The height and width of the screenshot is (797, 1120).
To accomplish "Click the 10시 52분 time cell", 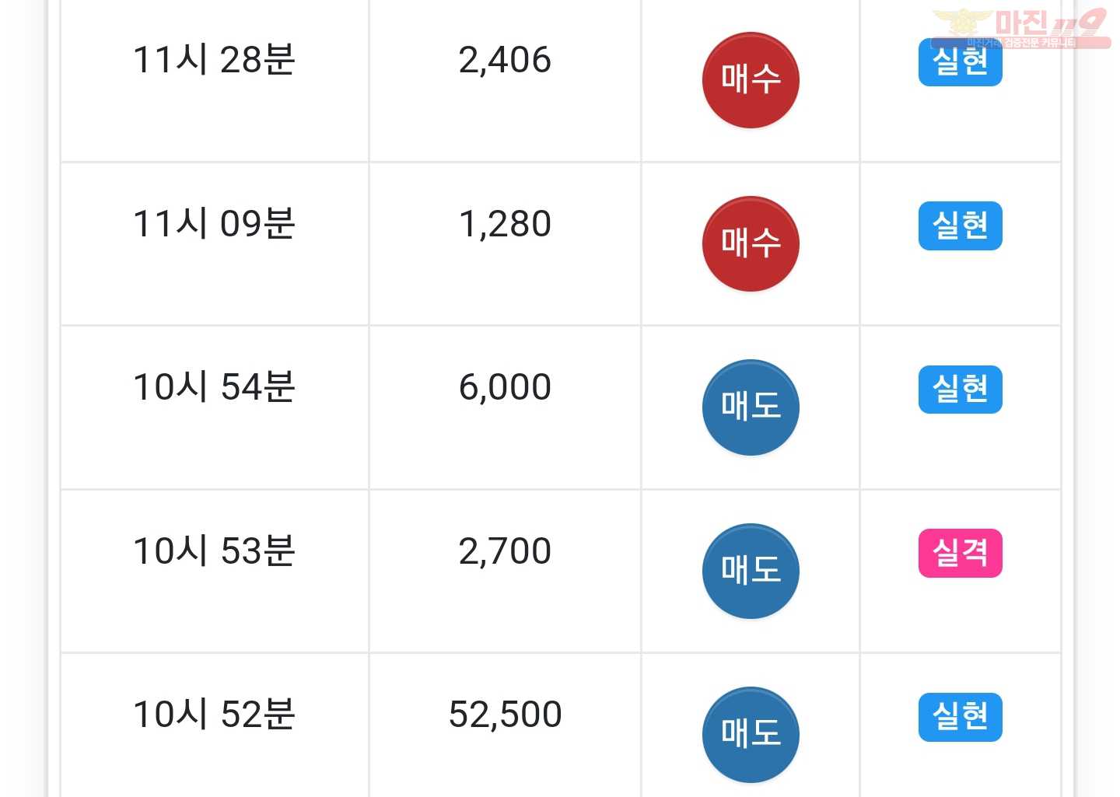I will point(214,715).
